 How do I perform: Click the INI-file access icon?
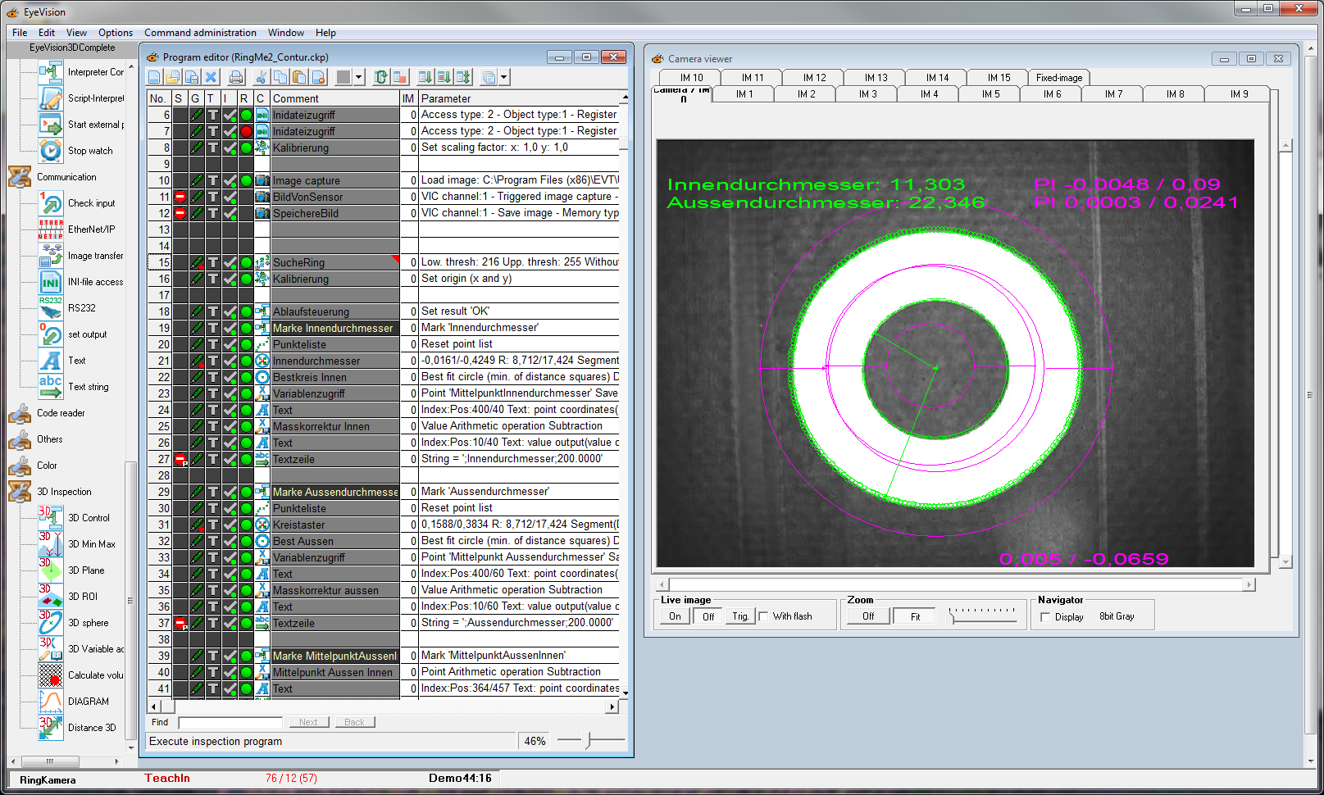point(51,282)
